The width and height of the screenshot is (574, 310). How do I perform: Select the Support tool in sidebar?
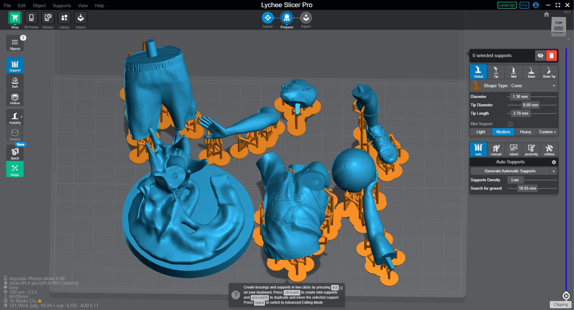pos(15,65)
